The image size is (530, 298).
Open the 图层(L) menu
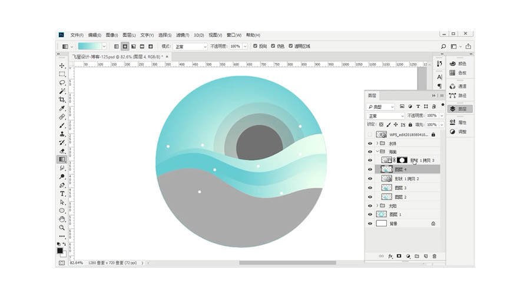point(130,35)
